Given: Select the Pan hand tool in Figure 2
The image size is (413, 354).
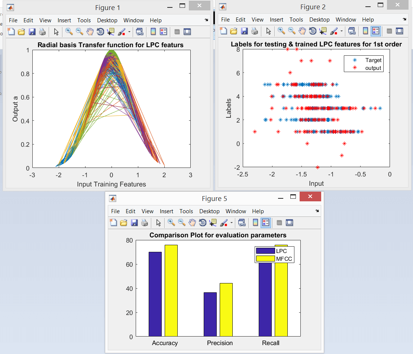Looking at the screenshot, I should [x=302, y=31].
